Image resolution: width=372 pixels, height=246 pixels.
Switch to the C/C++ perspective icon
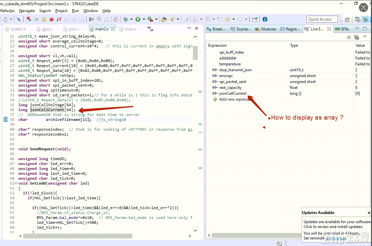tap(358, 20)
